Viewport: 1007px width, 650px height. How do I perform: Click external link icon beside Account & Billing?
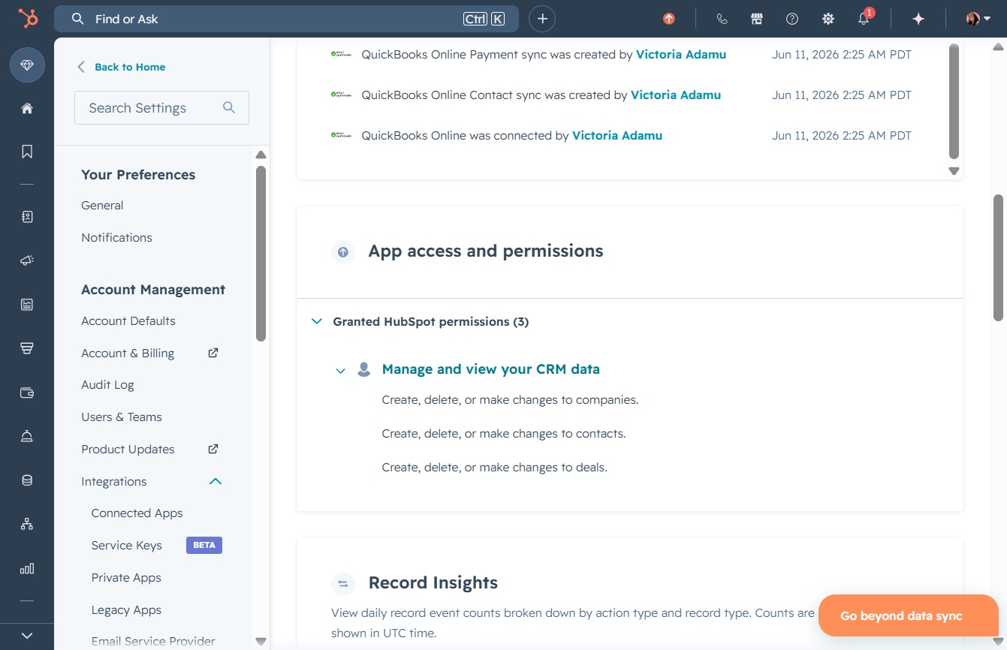click(213, 352)
